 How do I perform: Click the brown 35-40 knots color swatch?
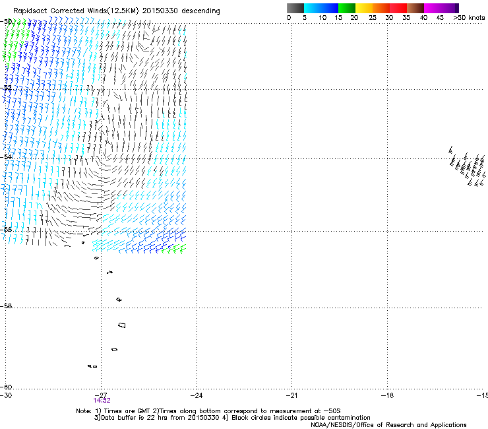click(x=415, y=8)
